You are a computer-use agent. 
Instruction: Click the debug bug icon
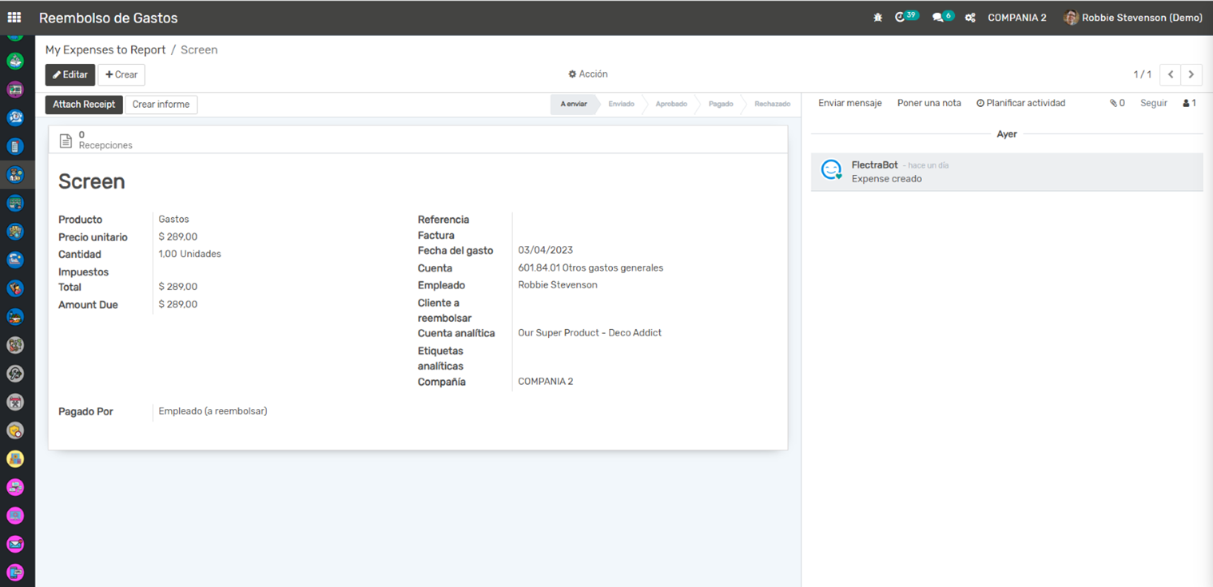[x=877, y=18]
